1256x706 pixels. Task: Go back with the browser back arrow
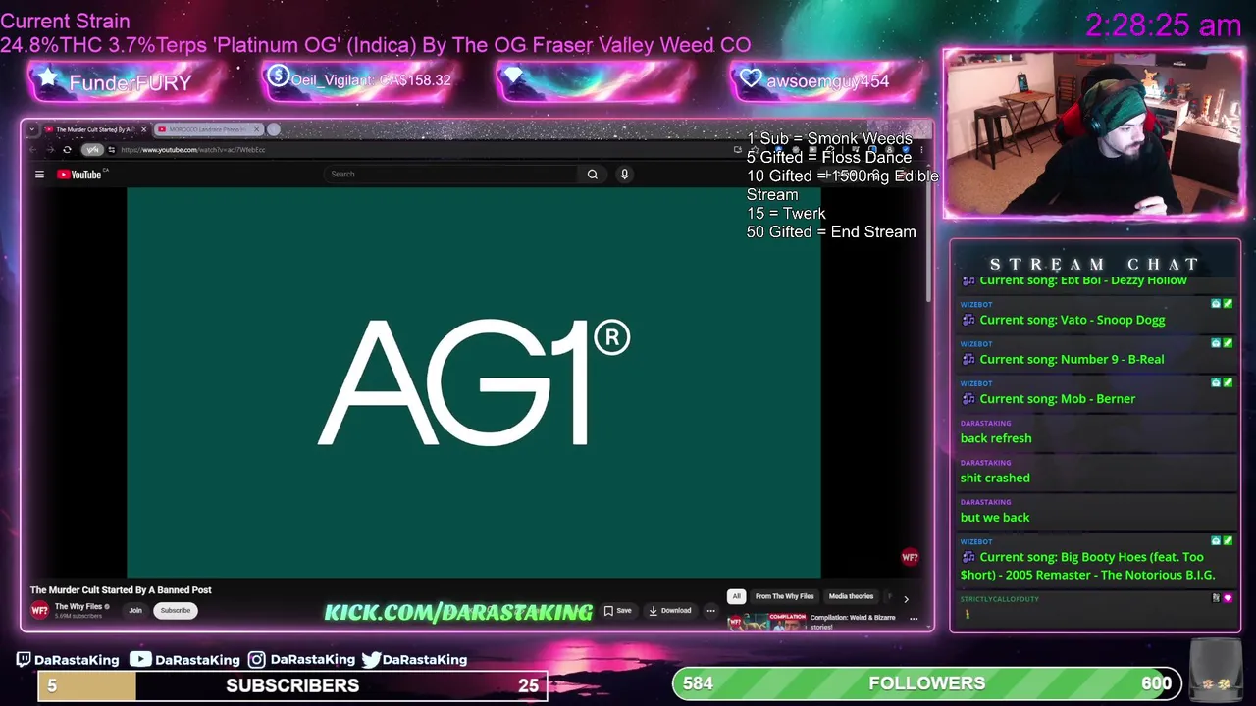pyautogui.click(x=32, y=150)
